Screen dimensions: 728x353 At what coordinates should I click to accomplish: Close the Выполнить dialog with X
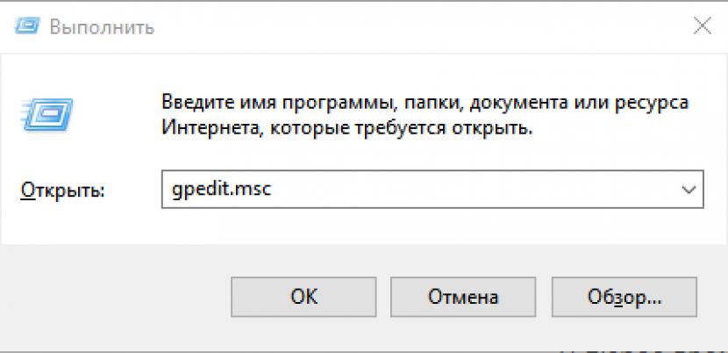point(702,26)
